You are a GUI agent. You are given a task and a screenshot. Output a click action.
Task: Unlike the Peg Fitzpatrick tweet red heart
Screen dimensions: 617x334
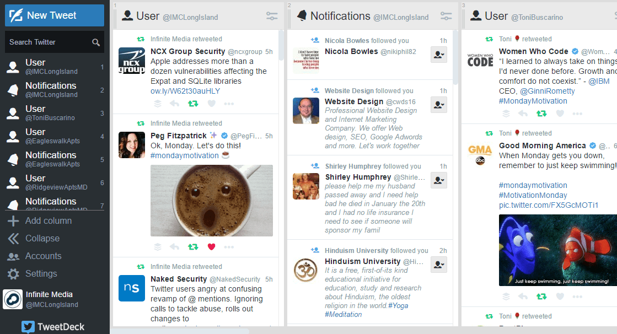(211, 247)
